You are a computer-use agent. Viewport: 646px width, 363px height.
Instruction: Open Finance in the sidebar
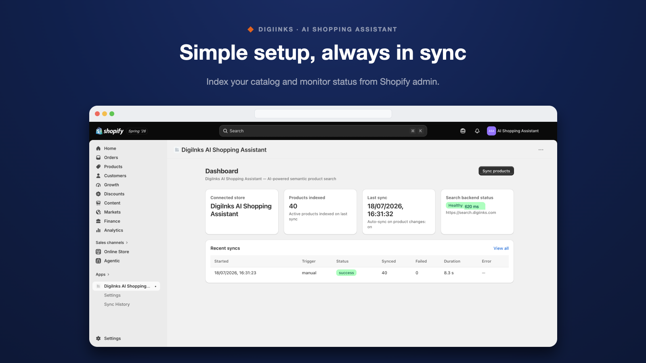[x=112, y=221]
